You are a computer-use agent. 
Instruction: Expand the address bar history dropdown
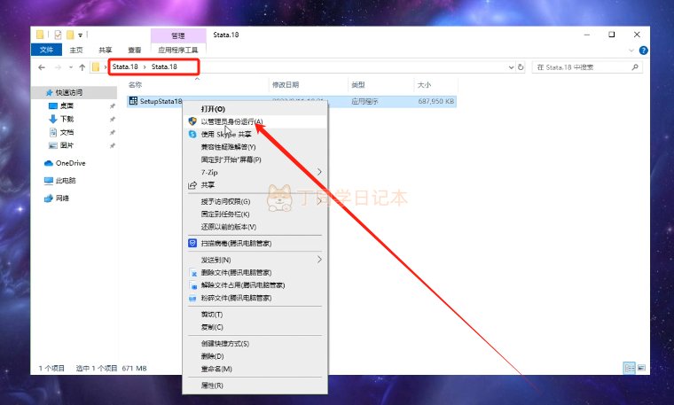(511, 67)
